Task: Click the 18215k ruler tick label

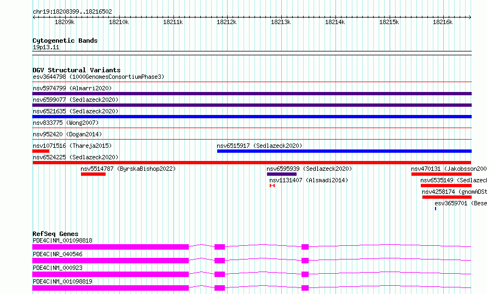Action: (389, 22)
